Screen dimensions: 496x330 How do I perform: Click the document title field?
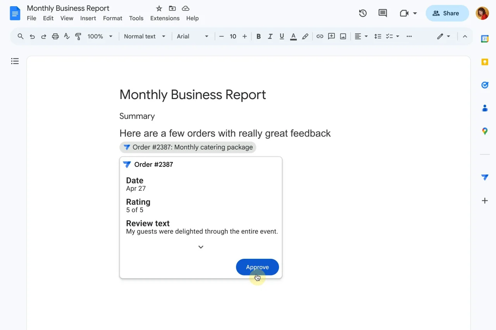[x=68, y=8]
